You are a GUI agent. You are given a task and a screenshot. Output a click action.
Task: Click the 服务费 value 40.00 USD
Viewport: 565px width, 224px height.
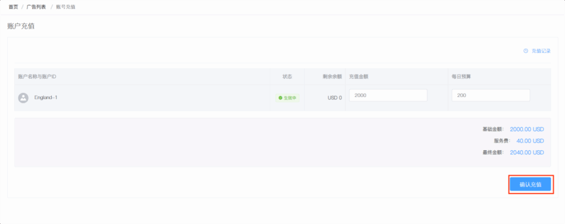click(530, 141)
